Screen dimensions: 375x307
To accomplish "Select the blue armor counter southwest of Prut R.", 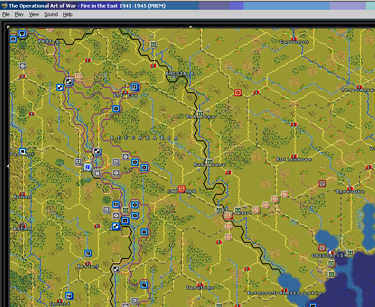I will point(60,87).
